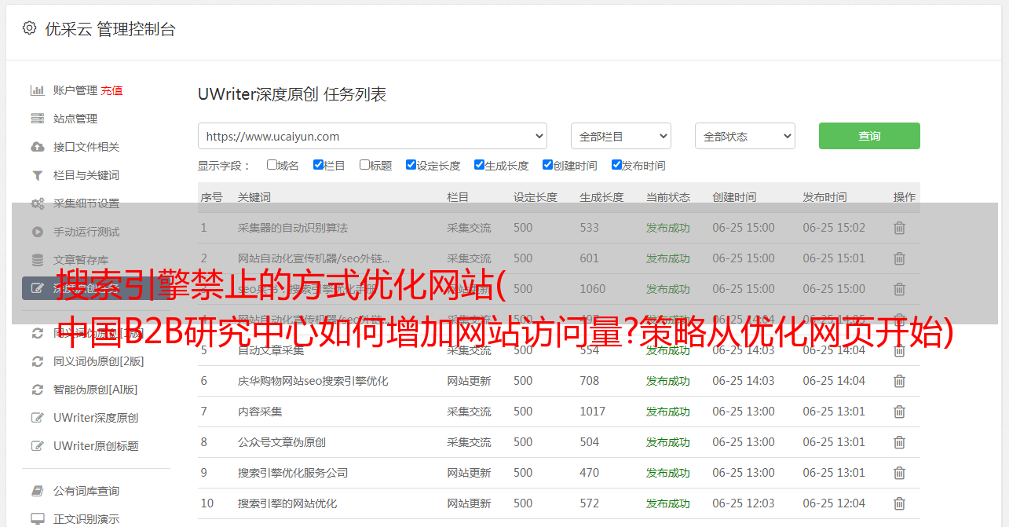
Task: Click the server icon for 站点管理
Action: click(37, 119)
